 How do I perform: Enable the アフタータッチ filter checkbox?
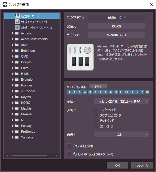click(x=96, y=110)
